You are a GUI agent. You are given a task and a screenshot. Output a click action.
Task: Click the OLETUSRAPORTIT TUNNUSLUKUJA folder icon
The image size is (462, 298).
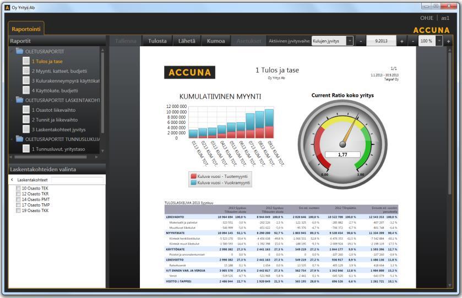[19, 139]
